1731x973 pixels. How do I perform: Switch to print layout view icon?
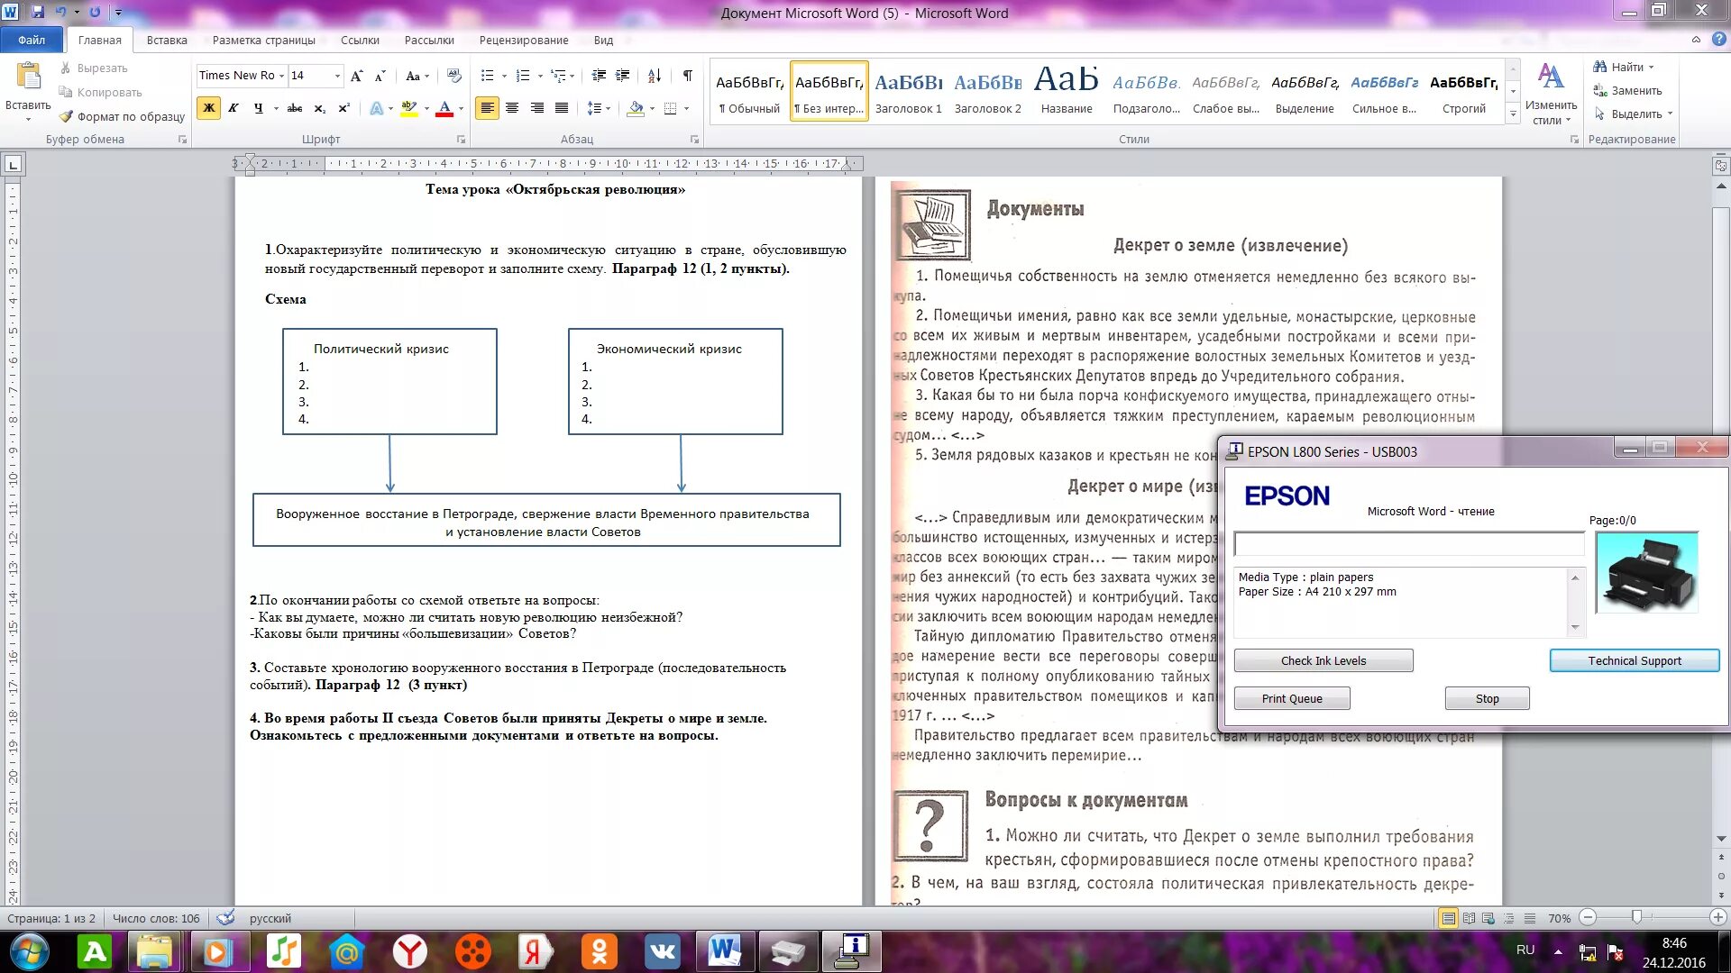(x=1448, y=918)
